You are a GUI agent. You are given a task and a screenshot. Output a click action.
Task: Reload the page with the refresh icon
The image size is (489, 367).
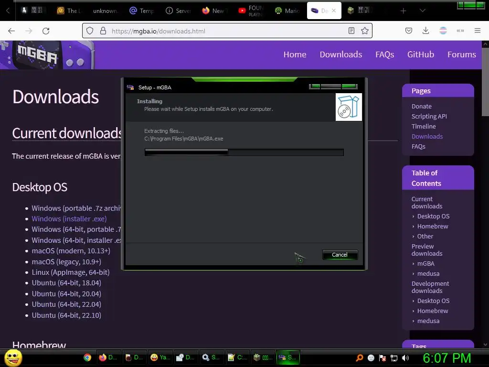46,31
